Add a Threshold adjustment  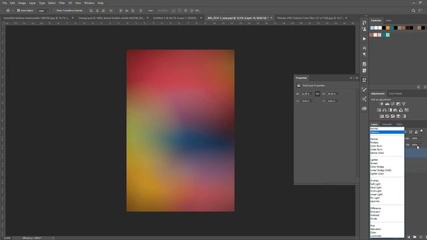click(x=393, y=116)
